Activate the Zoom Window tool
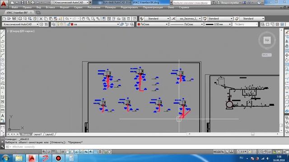This screenshot has height=162, width=289. [x=93, y=18]
